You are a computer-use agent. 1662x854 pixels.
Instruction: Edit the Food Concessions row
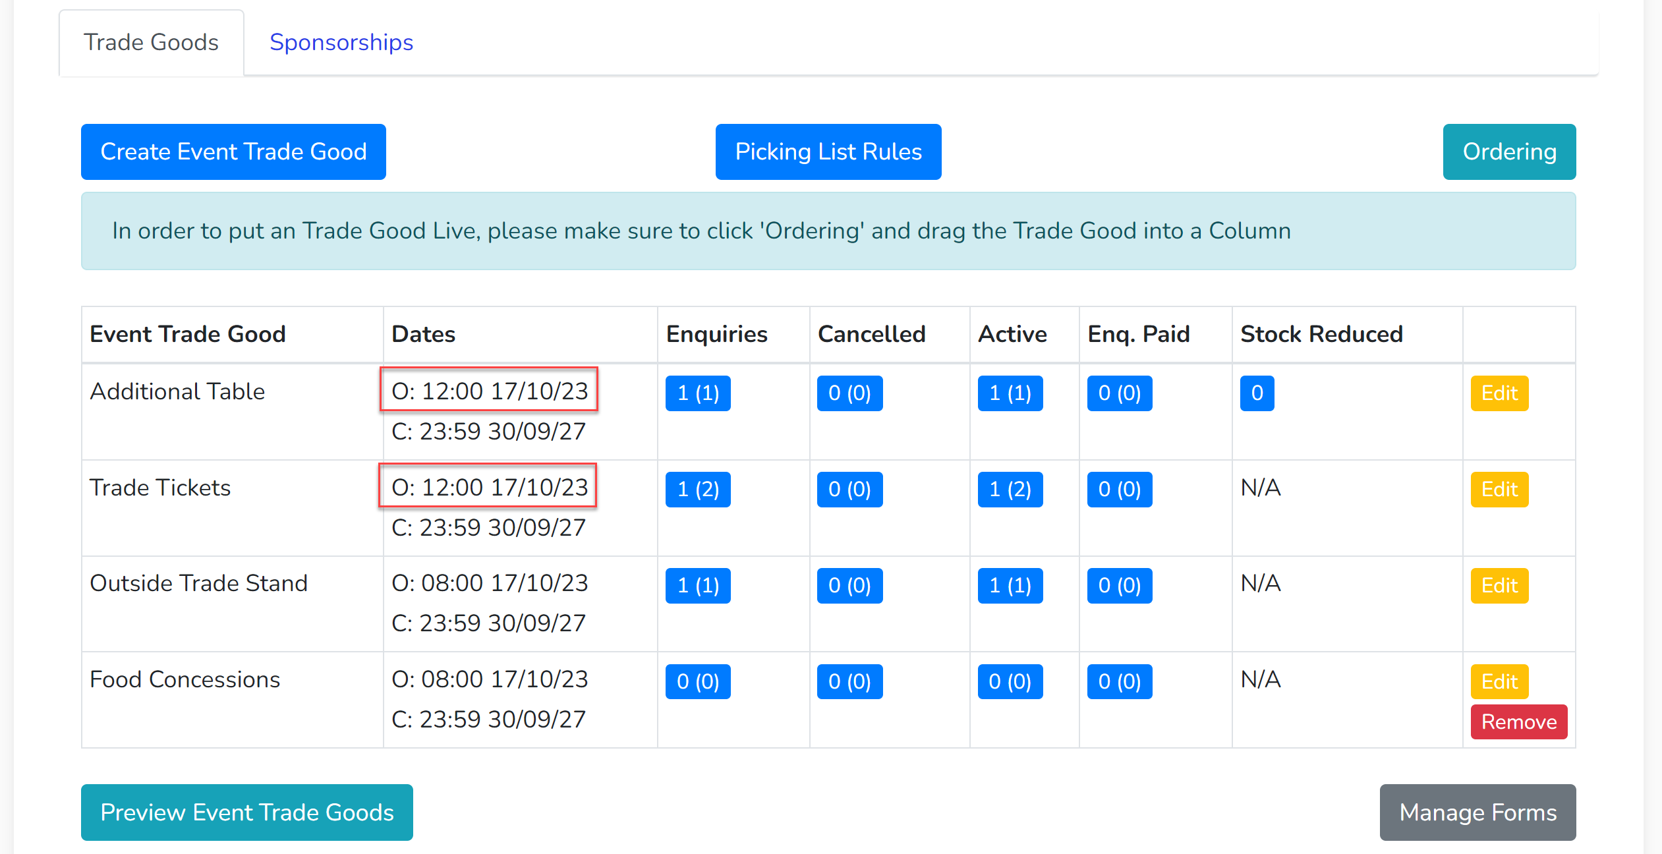click(1499, 681)
